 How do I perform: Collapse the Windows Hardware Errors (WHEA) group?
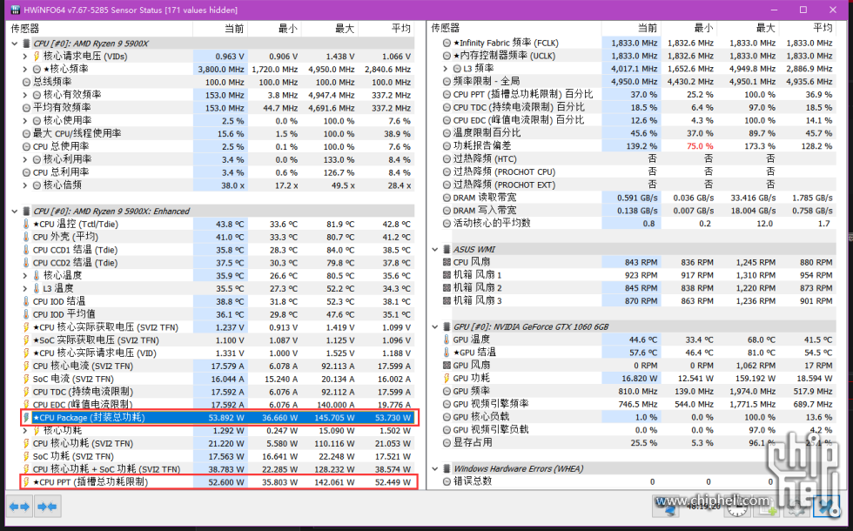pyautogui.click(x=435, y=468)
